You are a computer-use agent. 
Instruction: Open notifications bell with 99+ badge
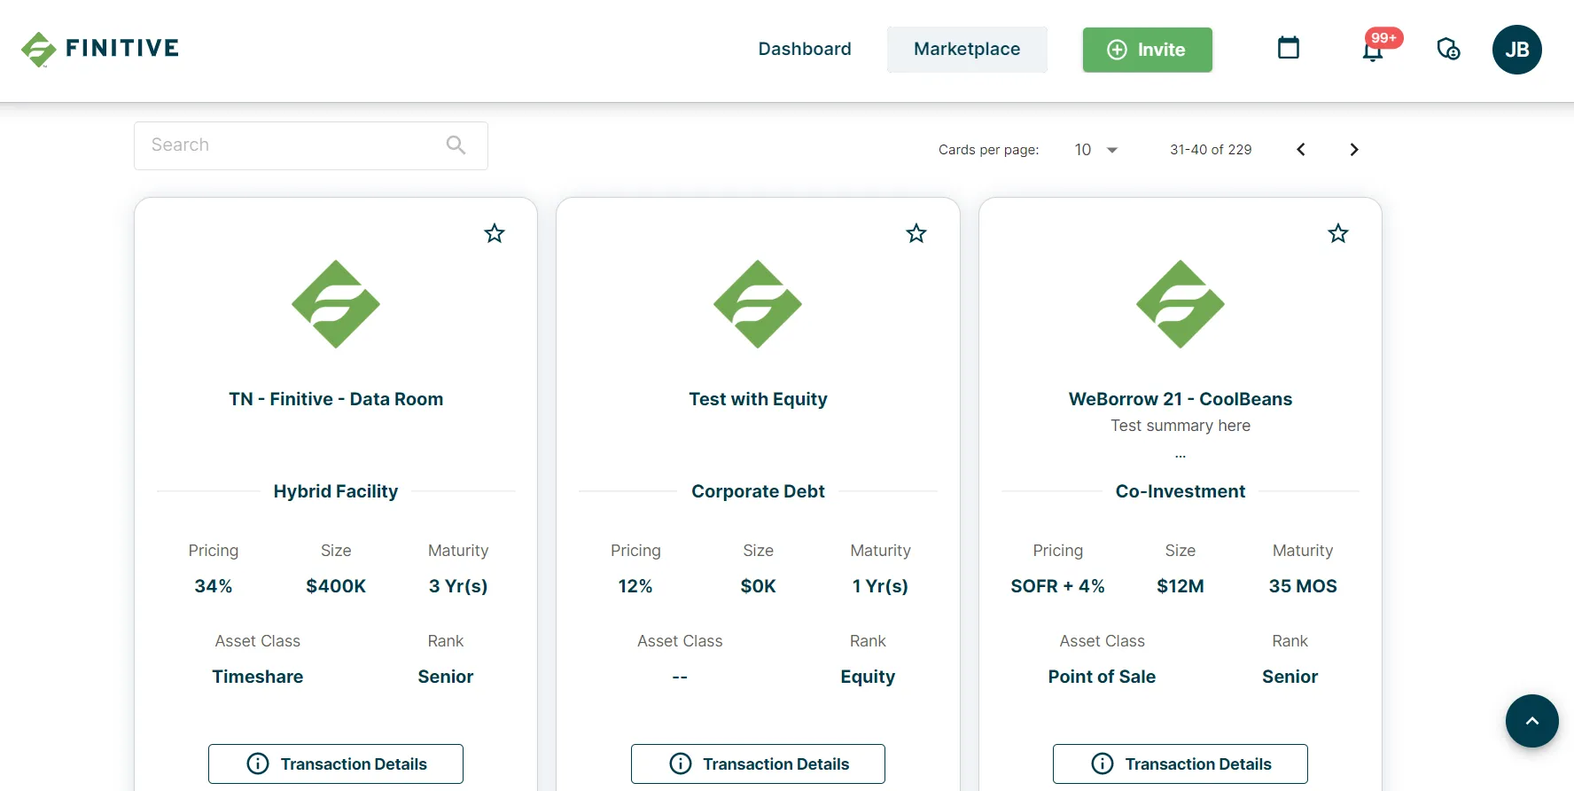pyautogui.click(x=1373, y=50)
